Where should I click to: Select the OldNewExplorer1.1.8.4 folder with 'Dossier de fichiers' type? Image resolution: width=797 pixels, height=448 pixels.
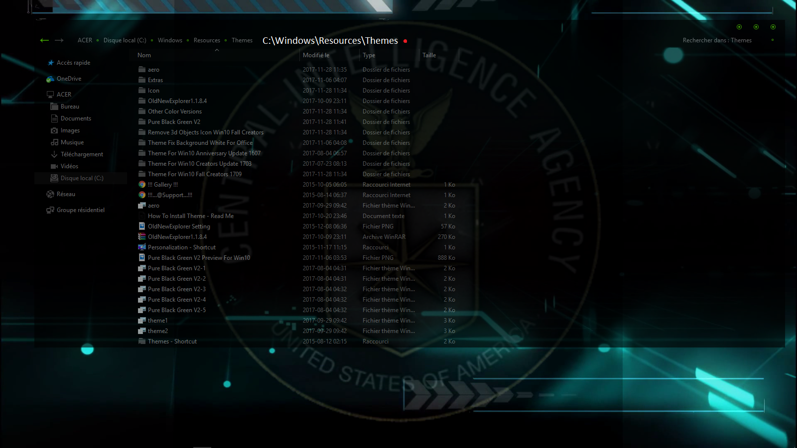[x=177, y=101]
